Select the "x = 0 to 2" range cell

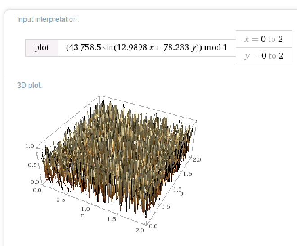click(263, 39)
